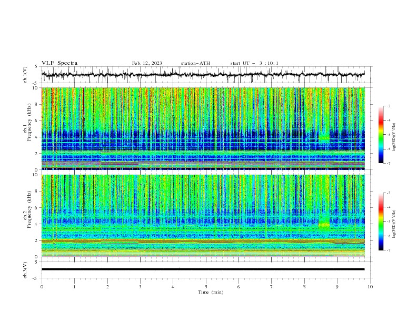Click time axis tick label "7"
Screen dimensions: 417x322
pos(272,287)
